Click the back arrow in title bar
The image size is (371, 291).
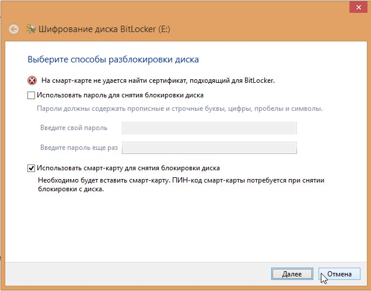tap(14, 29)
